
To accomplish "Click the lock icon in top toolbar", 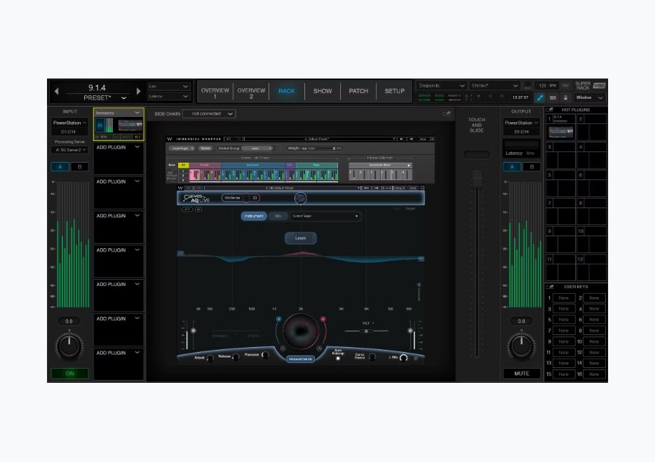I will tap(565, 97).
